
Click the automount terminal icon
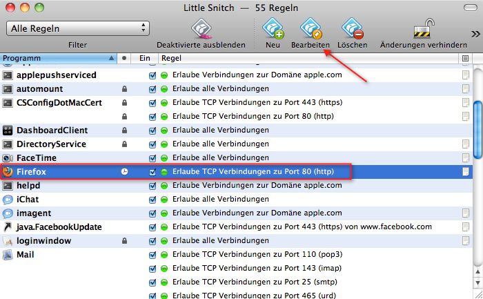coord(8,89)
